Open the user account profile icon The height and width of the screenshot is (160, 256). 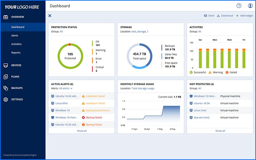coord(250,6)
